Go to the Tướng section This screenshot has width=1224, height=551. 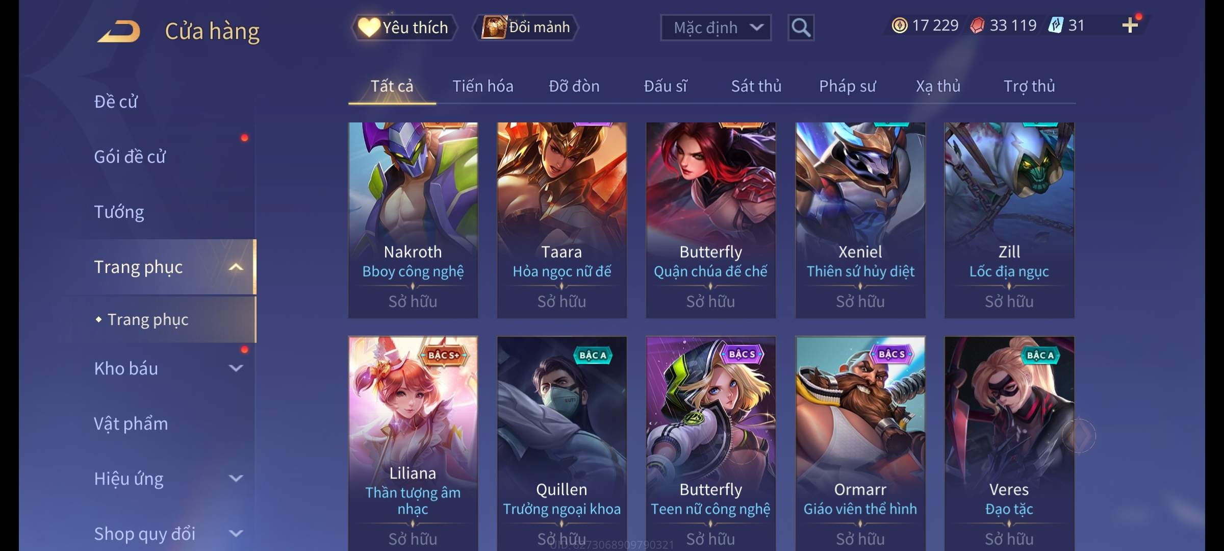coord(119,212)
